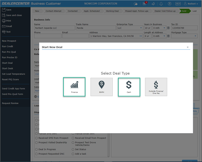Select the Finance deal type tile
Screen dimensions: 202x162
(74, 87)
